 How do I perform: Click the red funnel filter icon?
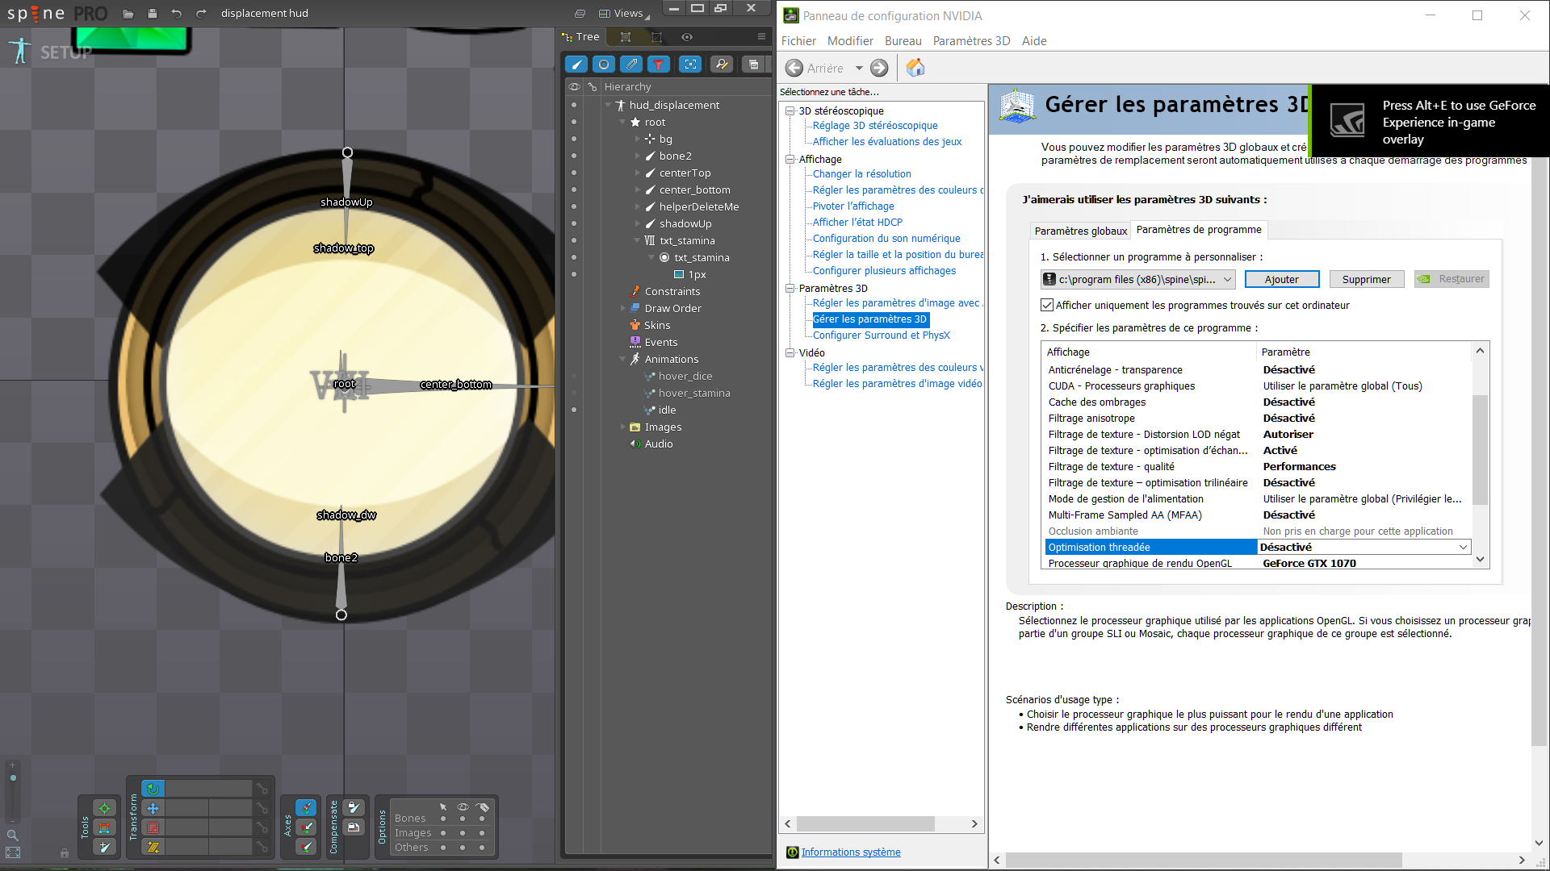659,65
